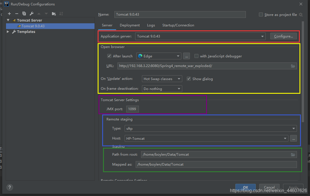
Task: Select Tomcat 9.0.43 in the configuration tree
Action: [50, 26]
